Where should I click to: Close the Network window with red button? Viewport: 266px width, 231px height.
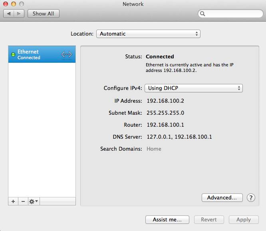(6, 4)
